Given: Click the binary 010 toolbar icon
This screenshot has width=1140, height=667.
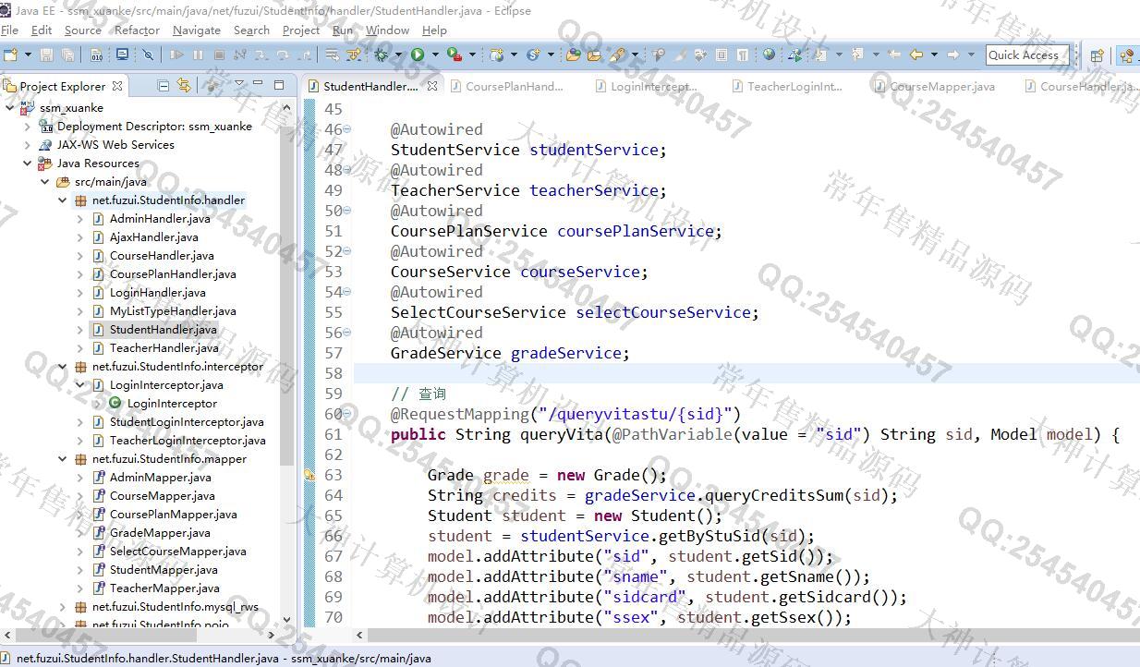Looking at the screenshot, I should click(x=97, y=55).
